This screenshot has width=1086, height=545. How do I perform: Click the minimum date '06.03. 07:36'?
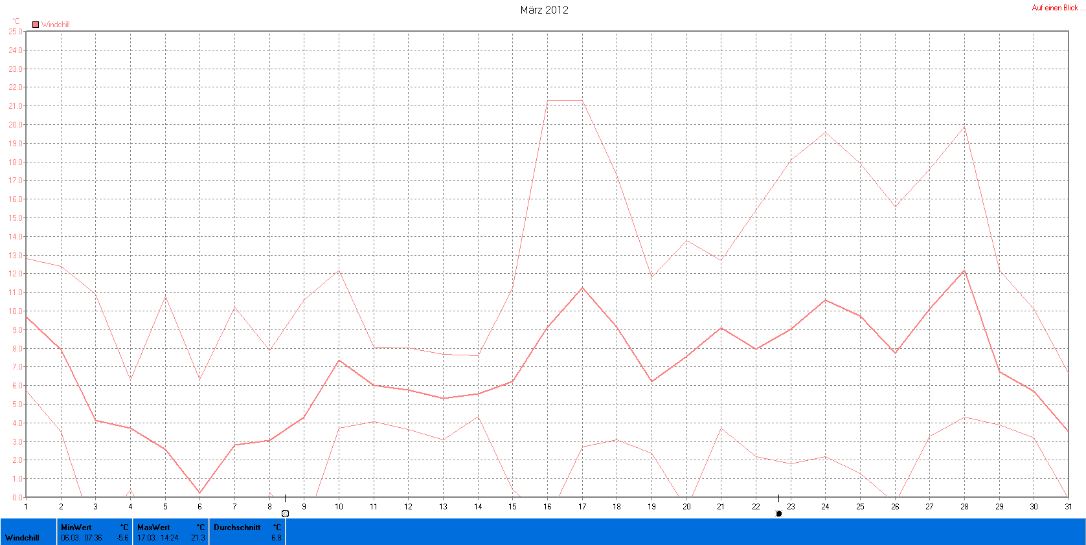pyautogui.click(x=82, y=538)
